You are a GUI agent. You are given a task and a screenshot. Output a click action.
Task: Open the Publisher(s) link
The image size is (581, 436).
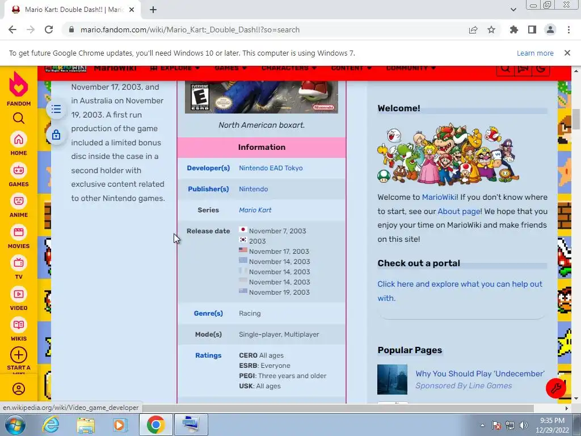(208, 189)
